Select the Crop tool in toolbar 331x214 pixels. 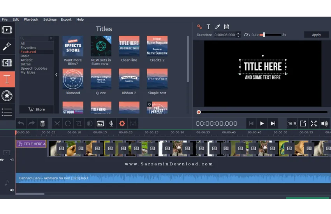(x=79, y=123)
